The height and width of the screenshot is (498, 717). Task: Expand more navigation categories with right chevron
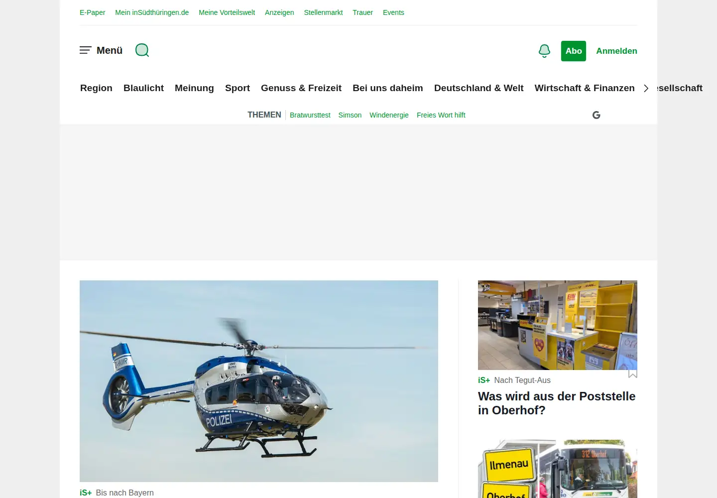(646, 88)
